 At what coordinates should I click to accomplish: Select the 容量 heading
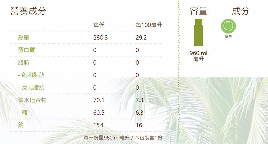click(x=198, y=11)
